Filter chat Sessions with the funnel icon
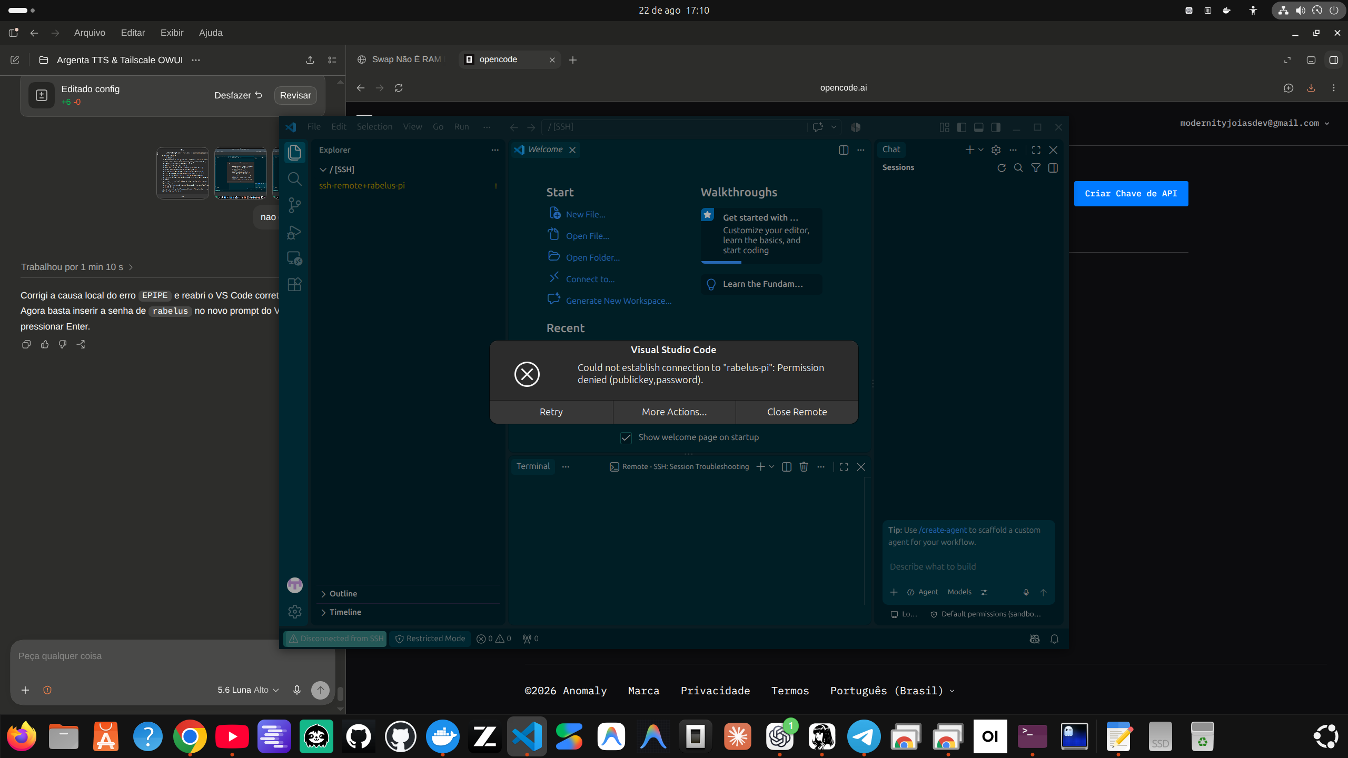Viewport: 1348px width, 758px height. point(1036,168)
